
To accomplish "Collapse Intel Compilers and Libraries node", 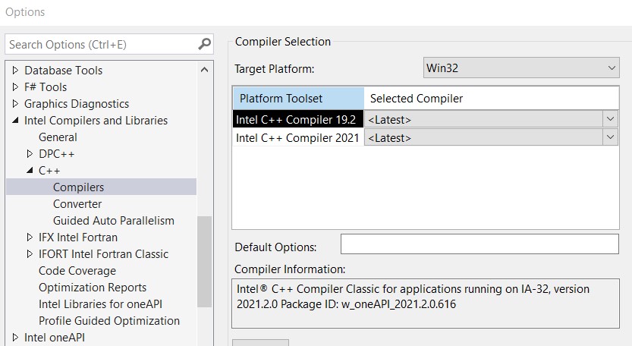I will pyautogui.click(x=16, y=121).
